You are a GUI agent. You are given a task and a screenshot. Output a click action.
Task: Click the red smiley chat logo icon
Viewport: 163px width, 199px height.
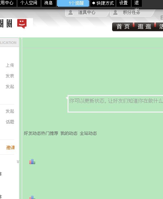pyautogui.click(x=22, y=24)
